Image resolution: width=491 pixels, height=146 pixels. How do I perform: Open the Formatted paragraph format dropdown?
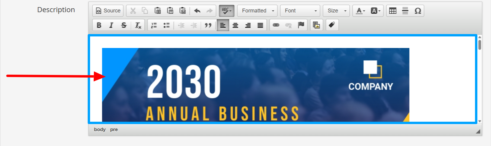pos(258,11)
